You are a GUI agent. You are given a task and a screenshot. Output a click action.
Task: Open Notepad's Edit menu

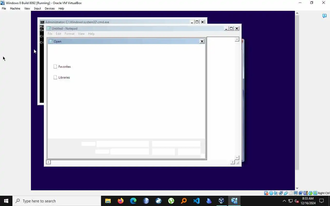click(x=59, y=34)
